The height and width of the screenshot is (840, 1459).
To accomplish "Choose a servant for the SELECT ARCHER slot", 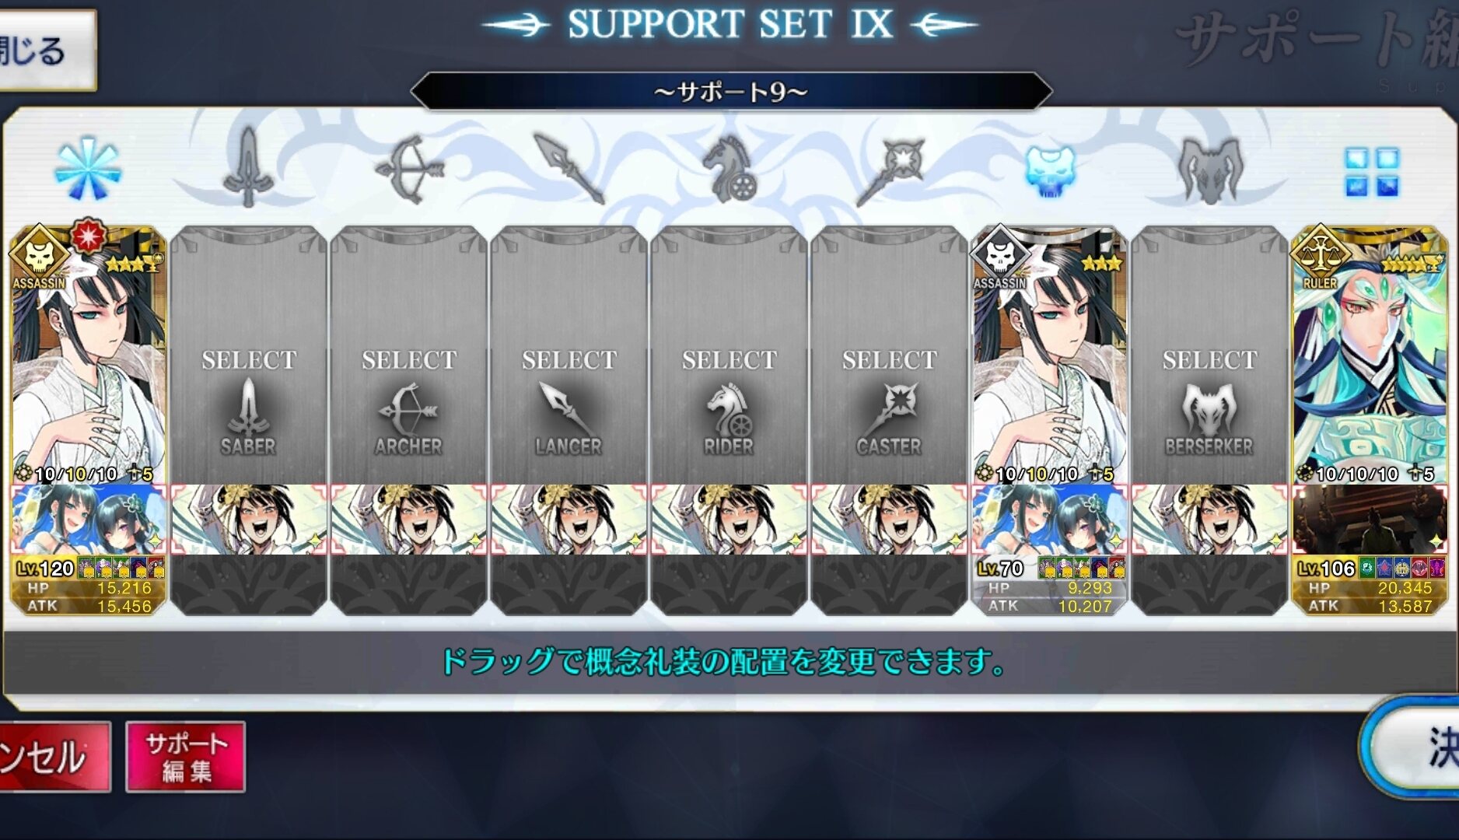I will point(409,355).
